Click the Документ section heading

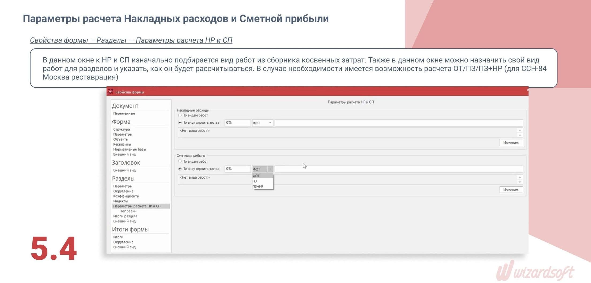point(125,106)
